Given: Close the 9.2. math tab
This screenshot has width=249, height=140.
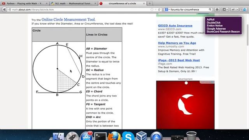Looking at the screenshot, I should coord(95,3).
